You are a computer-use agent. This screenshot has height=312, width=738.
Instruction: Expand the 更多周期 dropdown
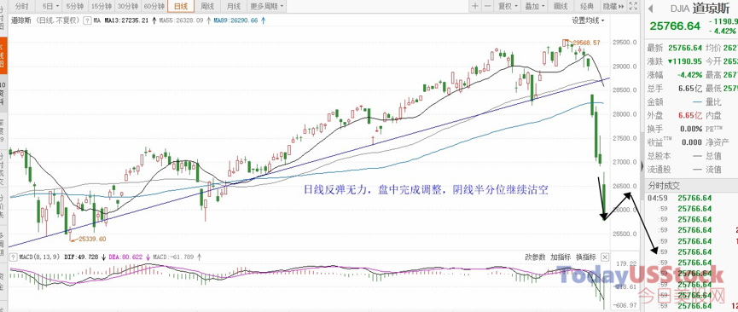click(x=267, y=6)
